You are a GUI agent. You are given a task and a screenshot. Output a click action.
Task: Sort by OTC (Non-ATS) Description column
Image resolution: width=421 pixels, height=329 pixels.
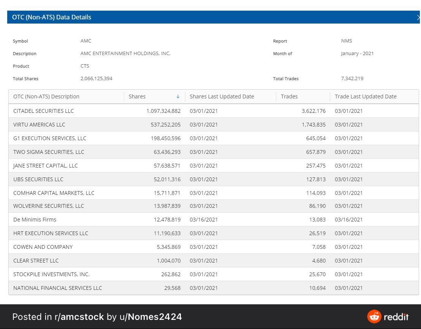[46, 96]
